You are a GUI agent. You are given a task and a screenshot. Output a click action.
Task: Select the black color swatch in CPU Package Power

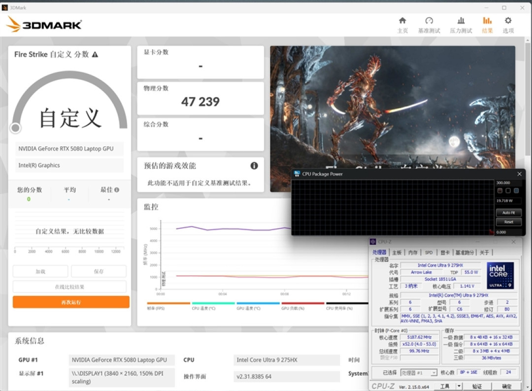(x=508, y=191)
